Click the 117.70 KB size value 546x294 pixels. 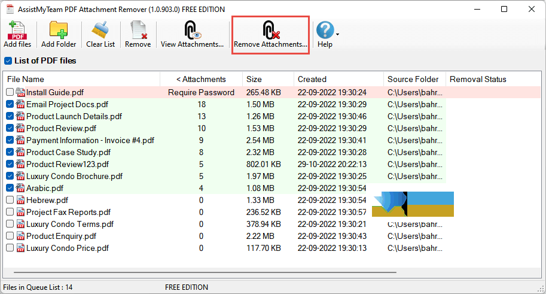264,248
